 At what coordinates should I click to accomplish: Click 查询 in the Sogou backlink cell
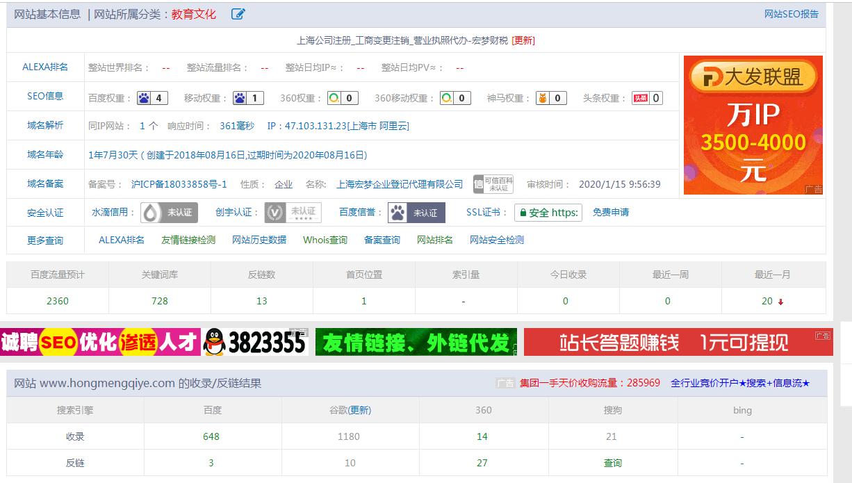click(x=612, y=461)
